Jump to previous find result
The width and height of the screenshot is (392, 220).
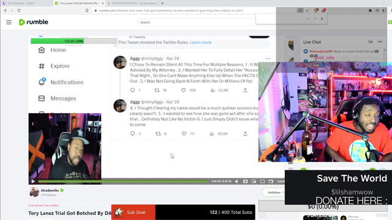point(307,19)
